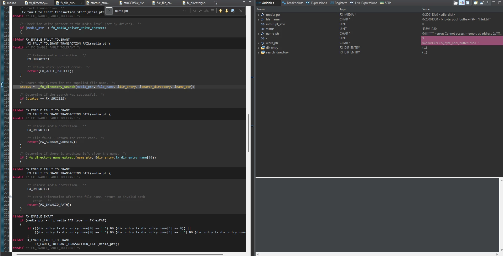Click overview ruler marker near line 193
Viewport: 503px width, 256px height.
(x=252, y=78)
